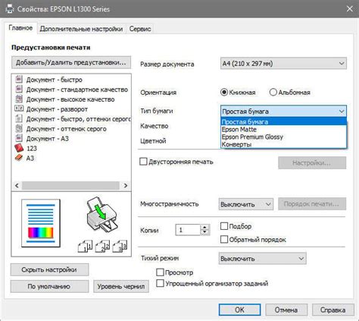Close the printer properties window
The image size is (359, 321).
point(350,9)
